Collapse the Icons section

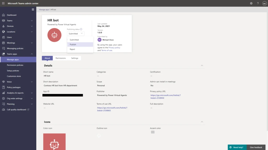[202, 122]
